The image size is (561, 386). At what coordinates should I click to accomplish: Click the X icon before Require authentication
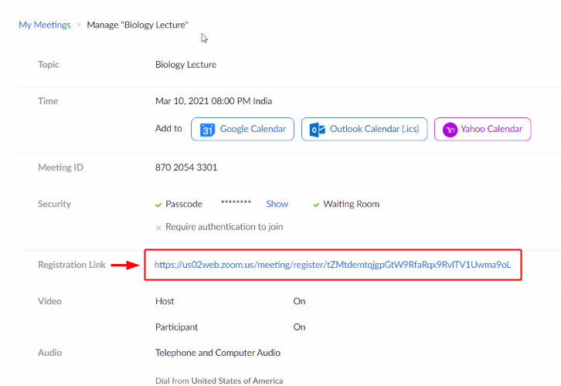coord(158,228)
